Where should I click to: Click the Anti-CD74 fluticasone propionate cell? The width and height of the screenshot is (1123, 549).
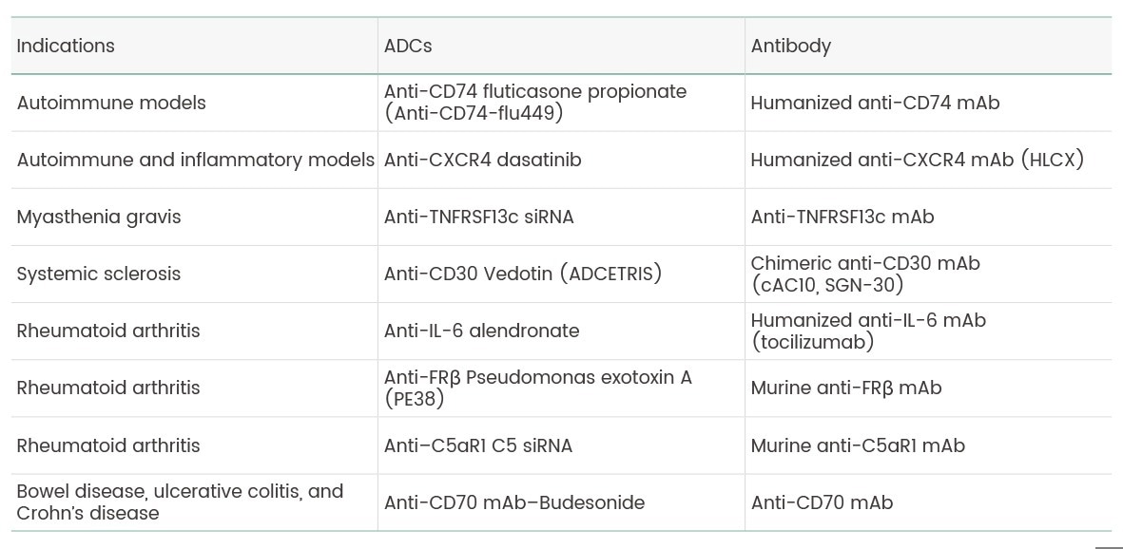(534, 103)
